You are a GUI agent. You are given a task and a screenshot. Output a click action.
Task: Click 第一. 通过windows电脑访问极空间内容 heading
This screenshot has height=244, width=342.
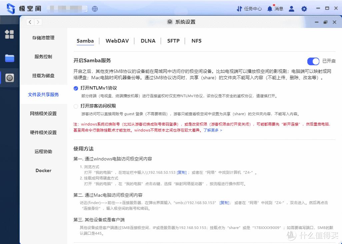coord(113,159)
